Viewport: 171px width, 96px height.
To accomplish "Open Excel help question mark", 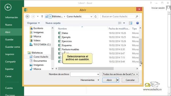I will click(x=151, y=3).
